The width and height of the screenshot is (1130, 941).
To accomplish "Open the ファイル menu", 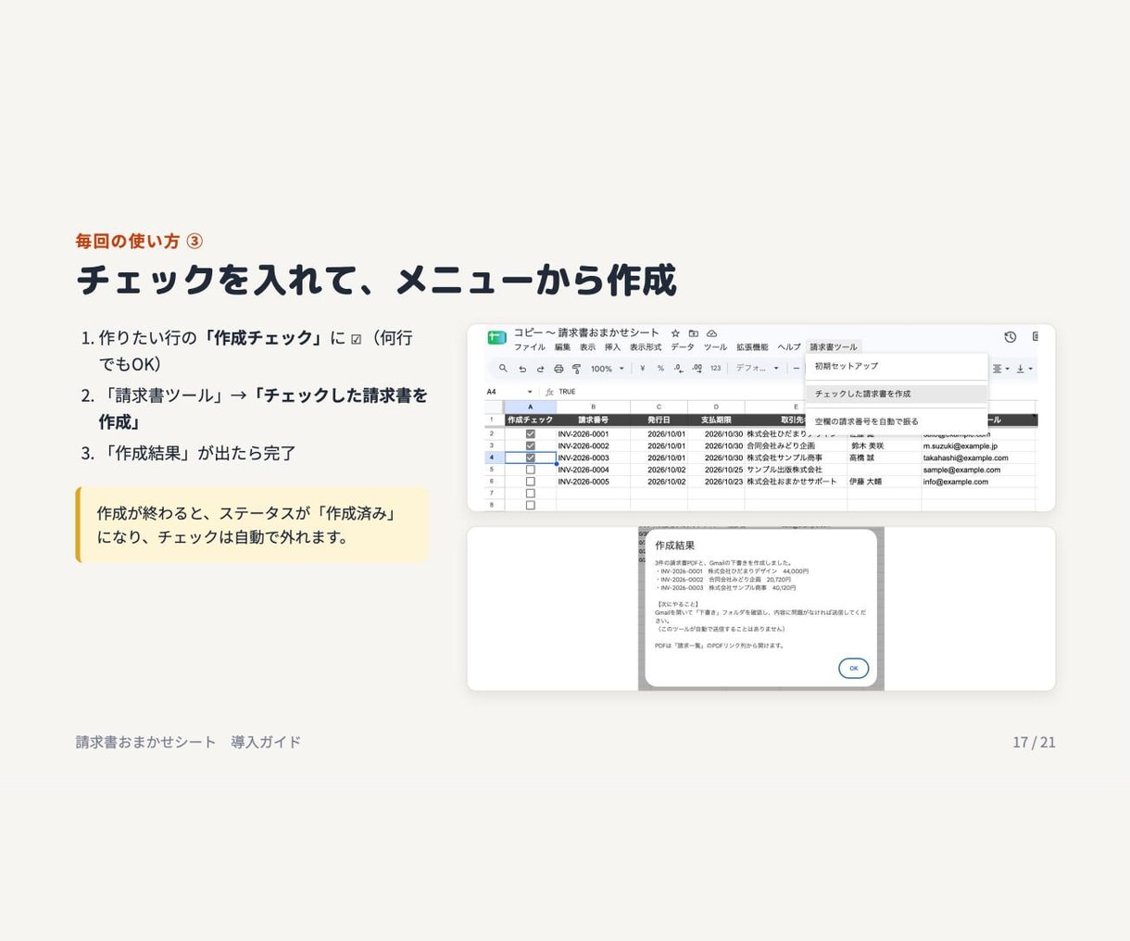I will coord(530,347).
